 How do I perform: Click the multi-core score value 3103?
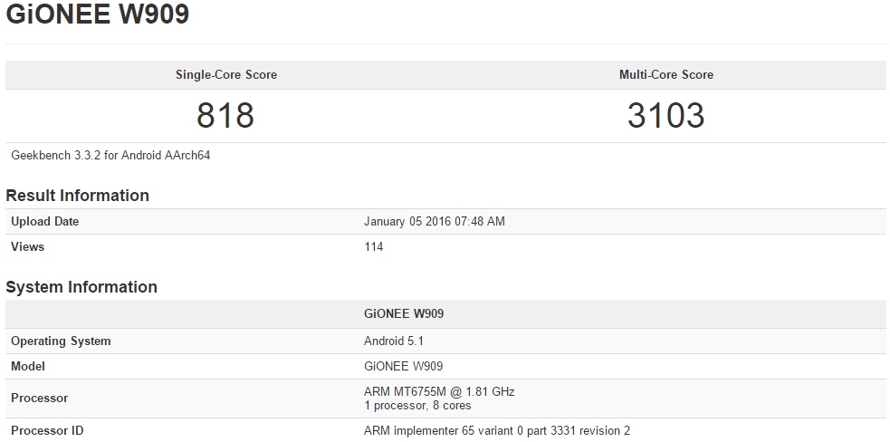pos(665,115)
